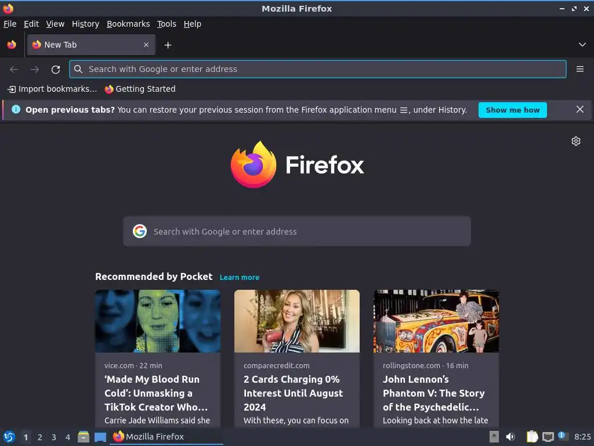Click John Lennon's Phantom V headline
This screenshot has height=446, width=594.
[434, 393]
